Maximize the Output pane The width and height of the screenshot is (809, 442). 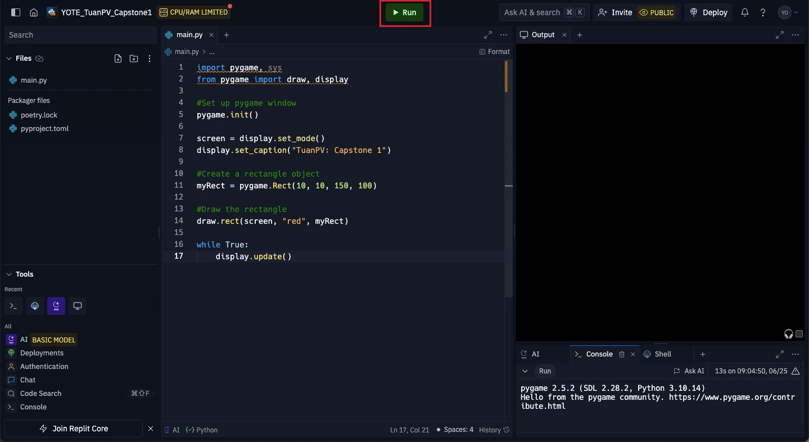click(780, 35)
